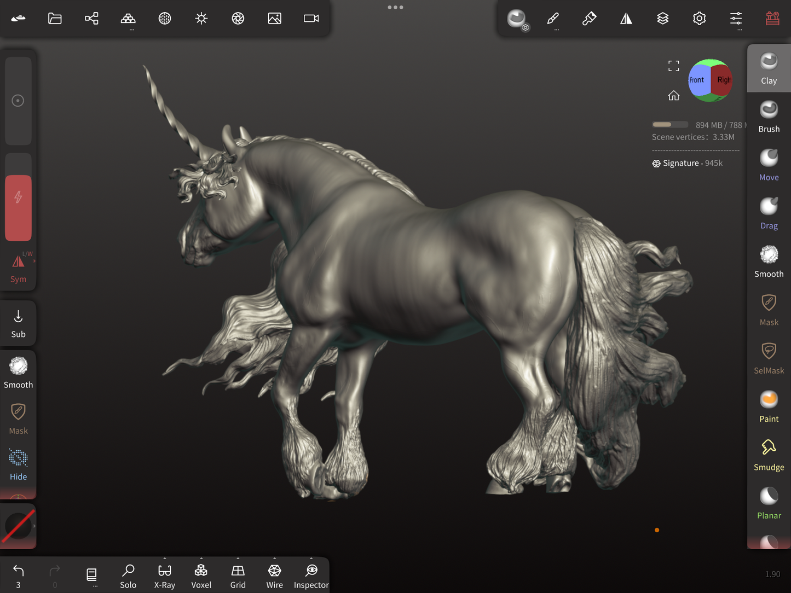The width and height of the screenshot is (791, 593).
Task: Select the Paint tool
Action: pyautogui.click(x=769, y=406)
